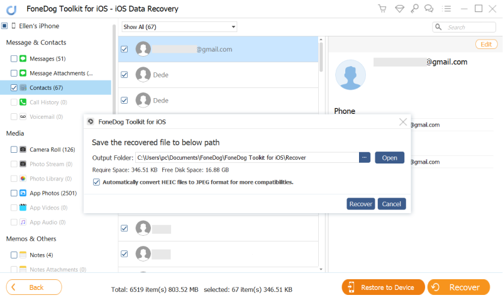The width and height of the screenshot is (503, 305).
Task: Browse output folder with ellipsis button
Action: pyautogui.click(x=365, y=157)
